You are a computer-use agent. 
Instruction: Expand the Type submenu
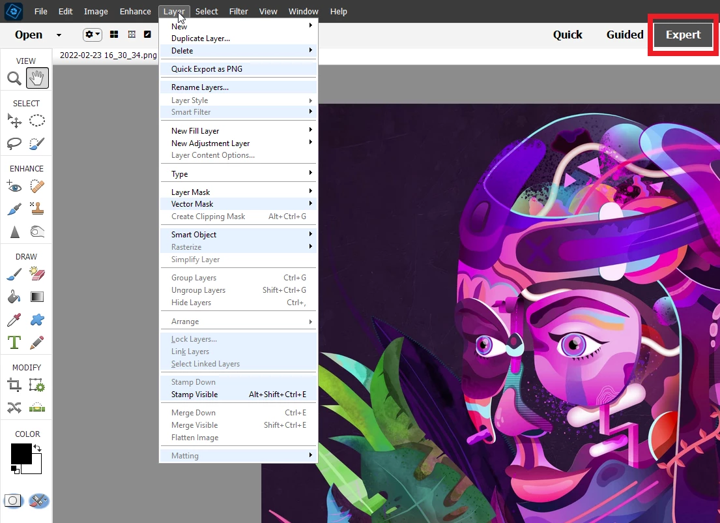[238, 173]
